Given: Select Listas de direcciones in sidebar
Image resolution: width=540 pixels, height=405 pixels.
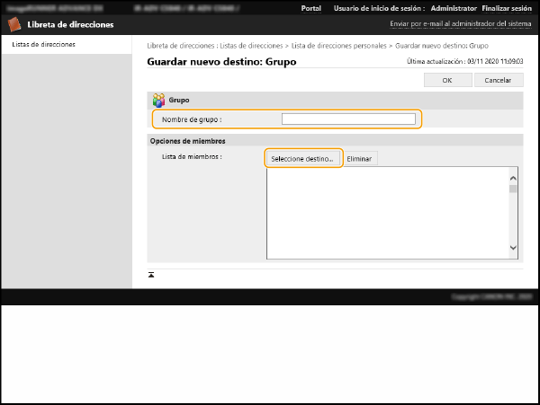Looking at the screenshot, I should 43,44.
